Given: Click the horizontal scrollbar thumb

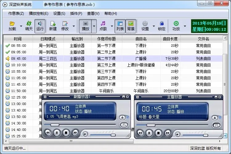Looking at the screenshot, I should [71, 141].
